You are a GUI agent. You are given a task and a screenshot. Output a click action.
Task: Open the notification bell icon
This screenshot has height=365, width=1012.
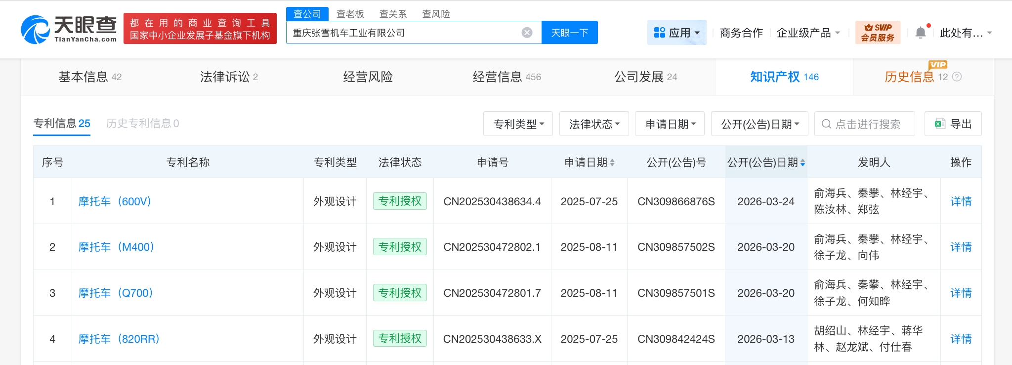(x=920, y=33)
